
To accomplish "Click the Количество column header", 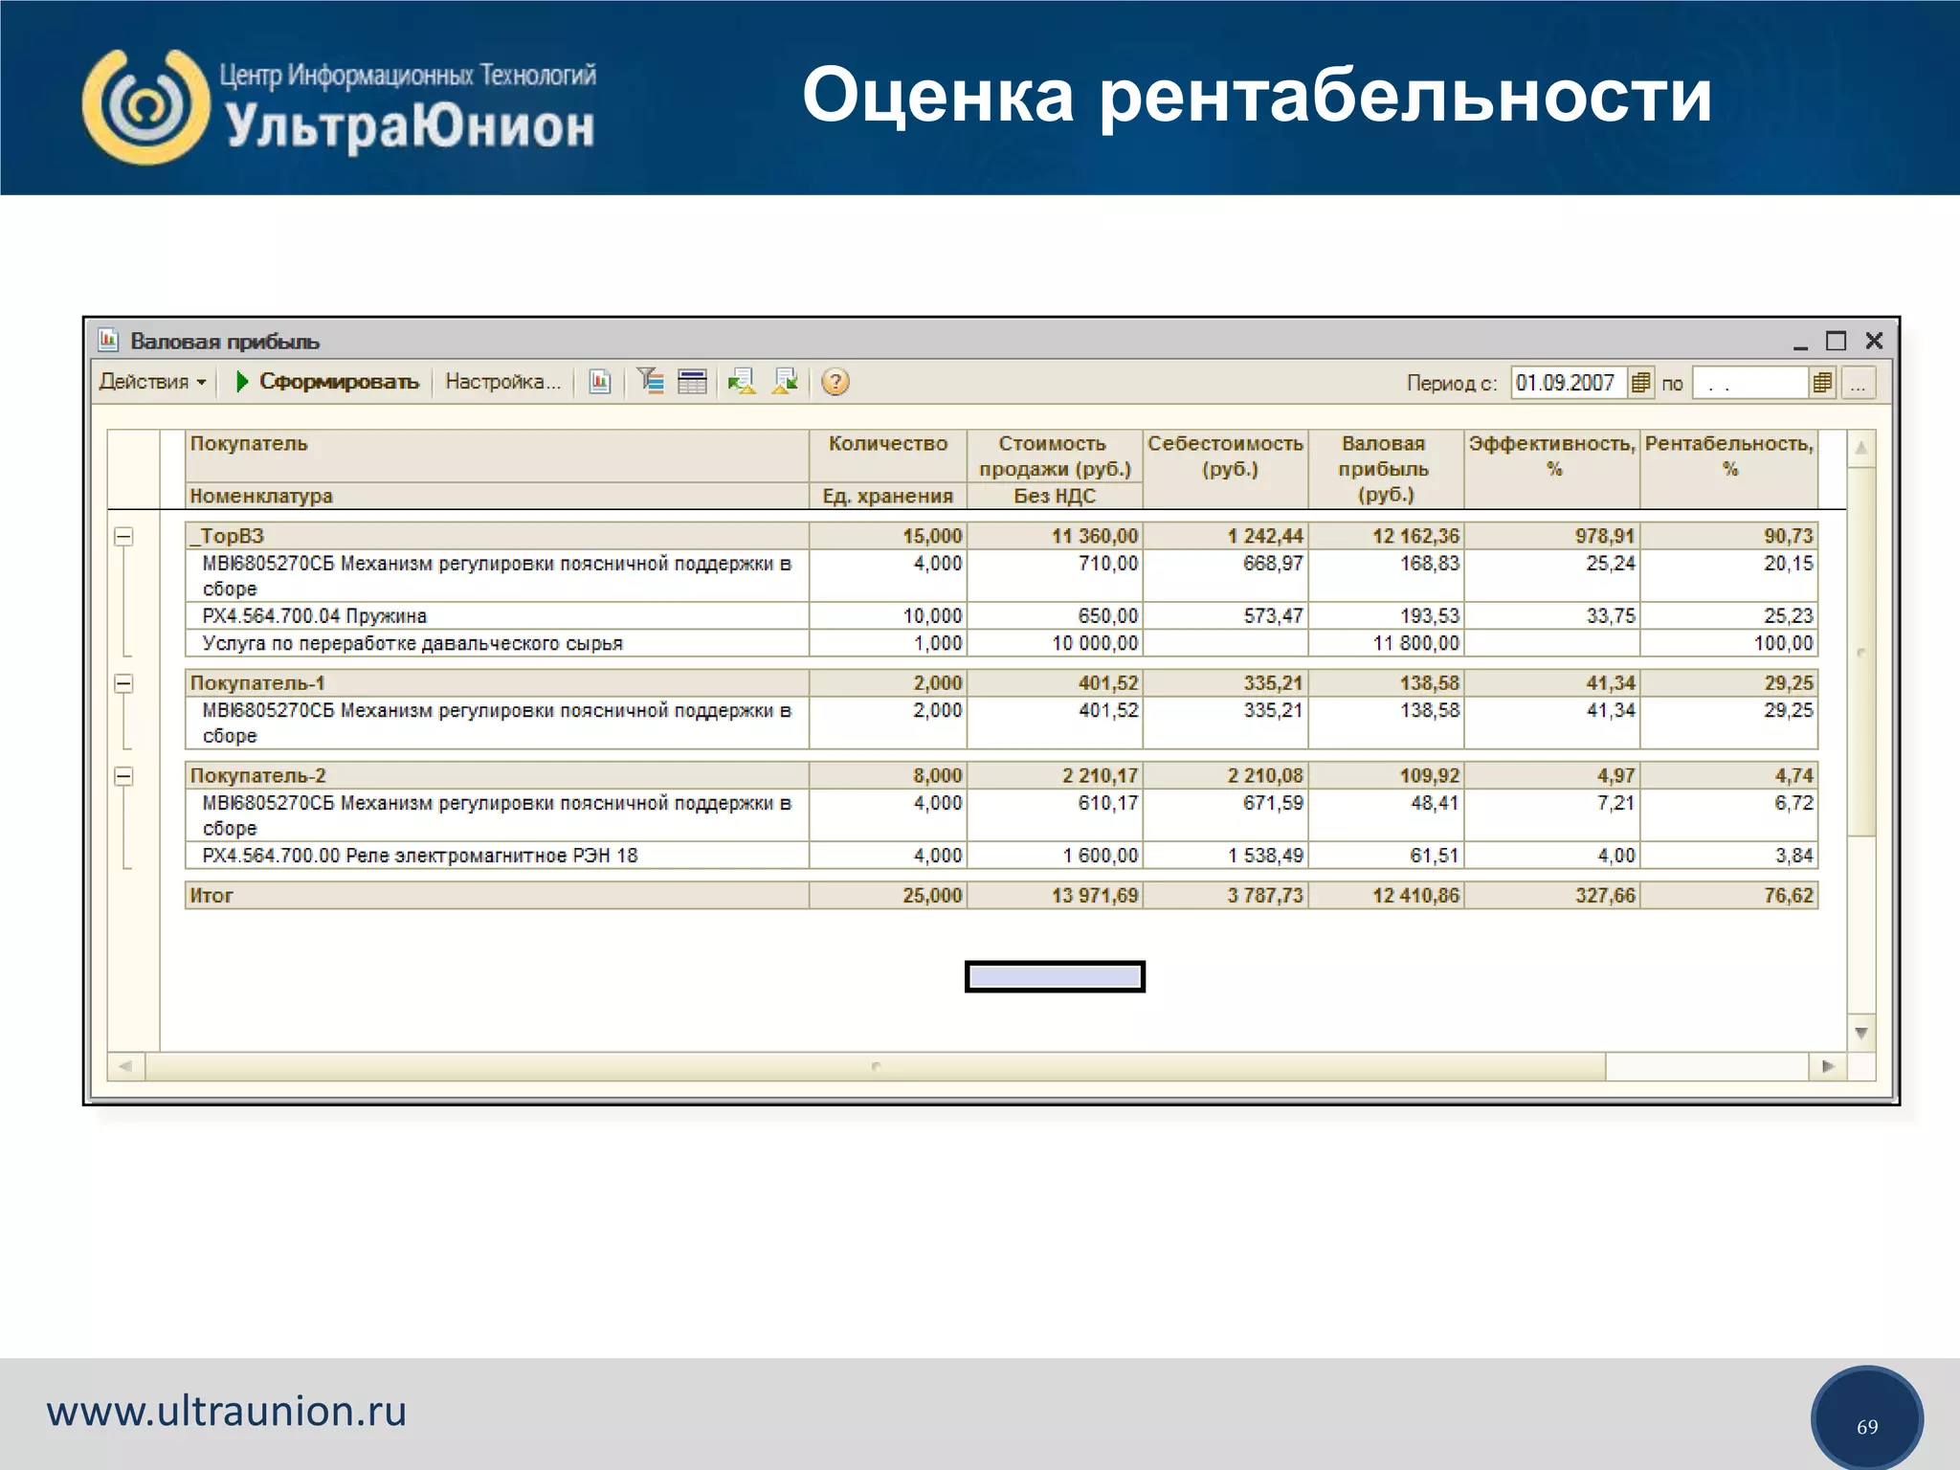I will pyautogui.click(x=888, y=457).
